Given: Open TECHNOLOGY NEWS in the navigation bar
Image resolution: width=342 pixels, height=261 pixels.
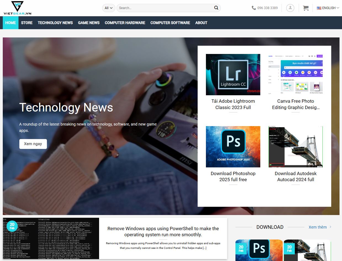Looking at the screenshot, I should pyautogui.click(x=55, y=23).
